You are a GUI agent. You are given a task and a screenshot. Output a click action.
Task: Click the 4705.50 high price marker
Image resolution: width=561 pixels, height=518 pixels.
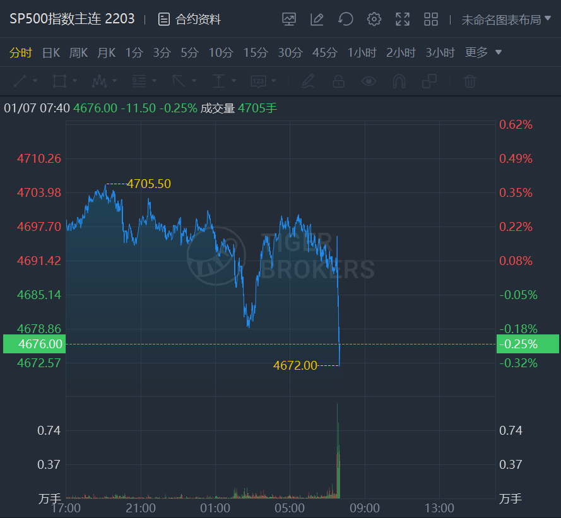pyautogui.click(x=148, y=184)
